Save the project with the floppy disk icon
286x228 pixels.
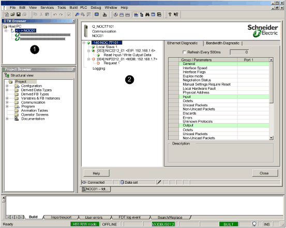point(19,14)
